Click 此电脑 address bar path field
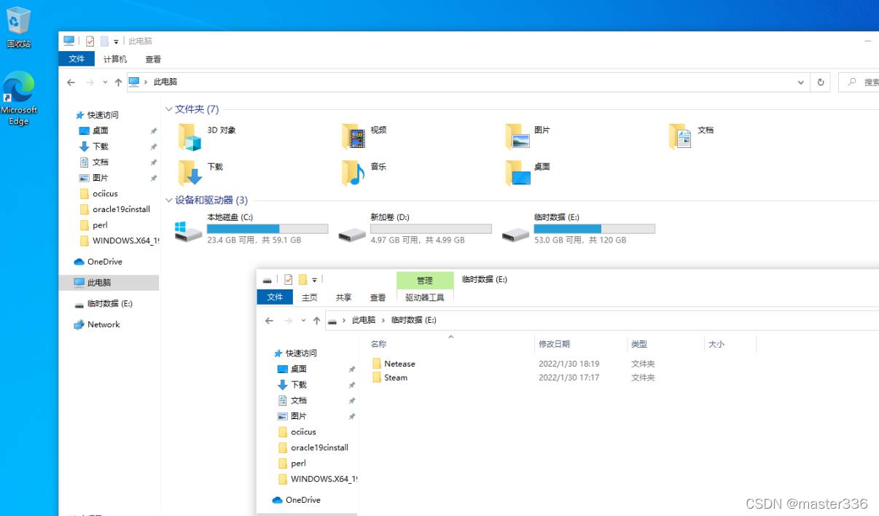Screen dimensions: 879x516 pos(467,82)
